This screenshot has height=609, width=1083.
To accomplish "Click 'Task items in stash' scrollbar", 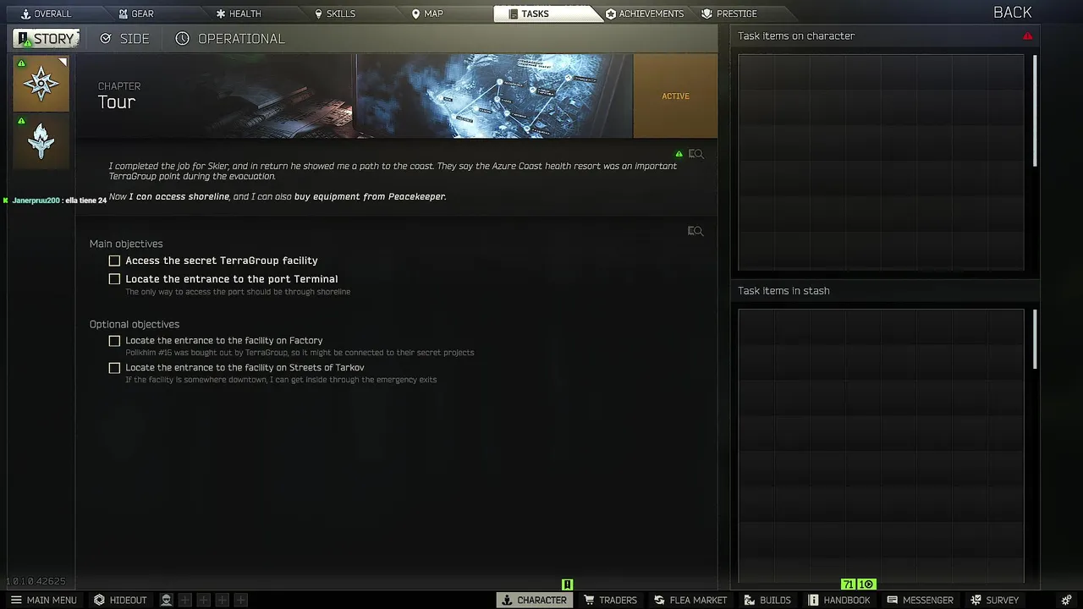I will 1035,339.
